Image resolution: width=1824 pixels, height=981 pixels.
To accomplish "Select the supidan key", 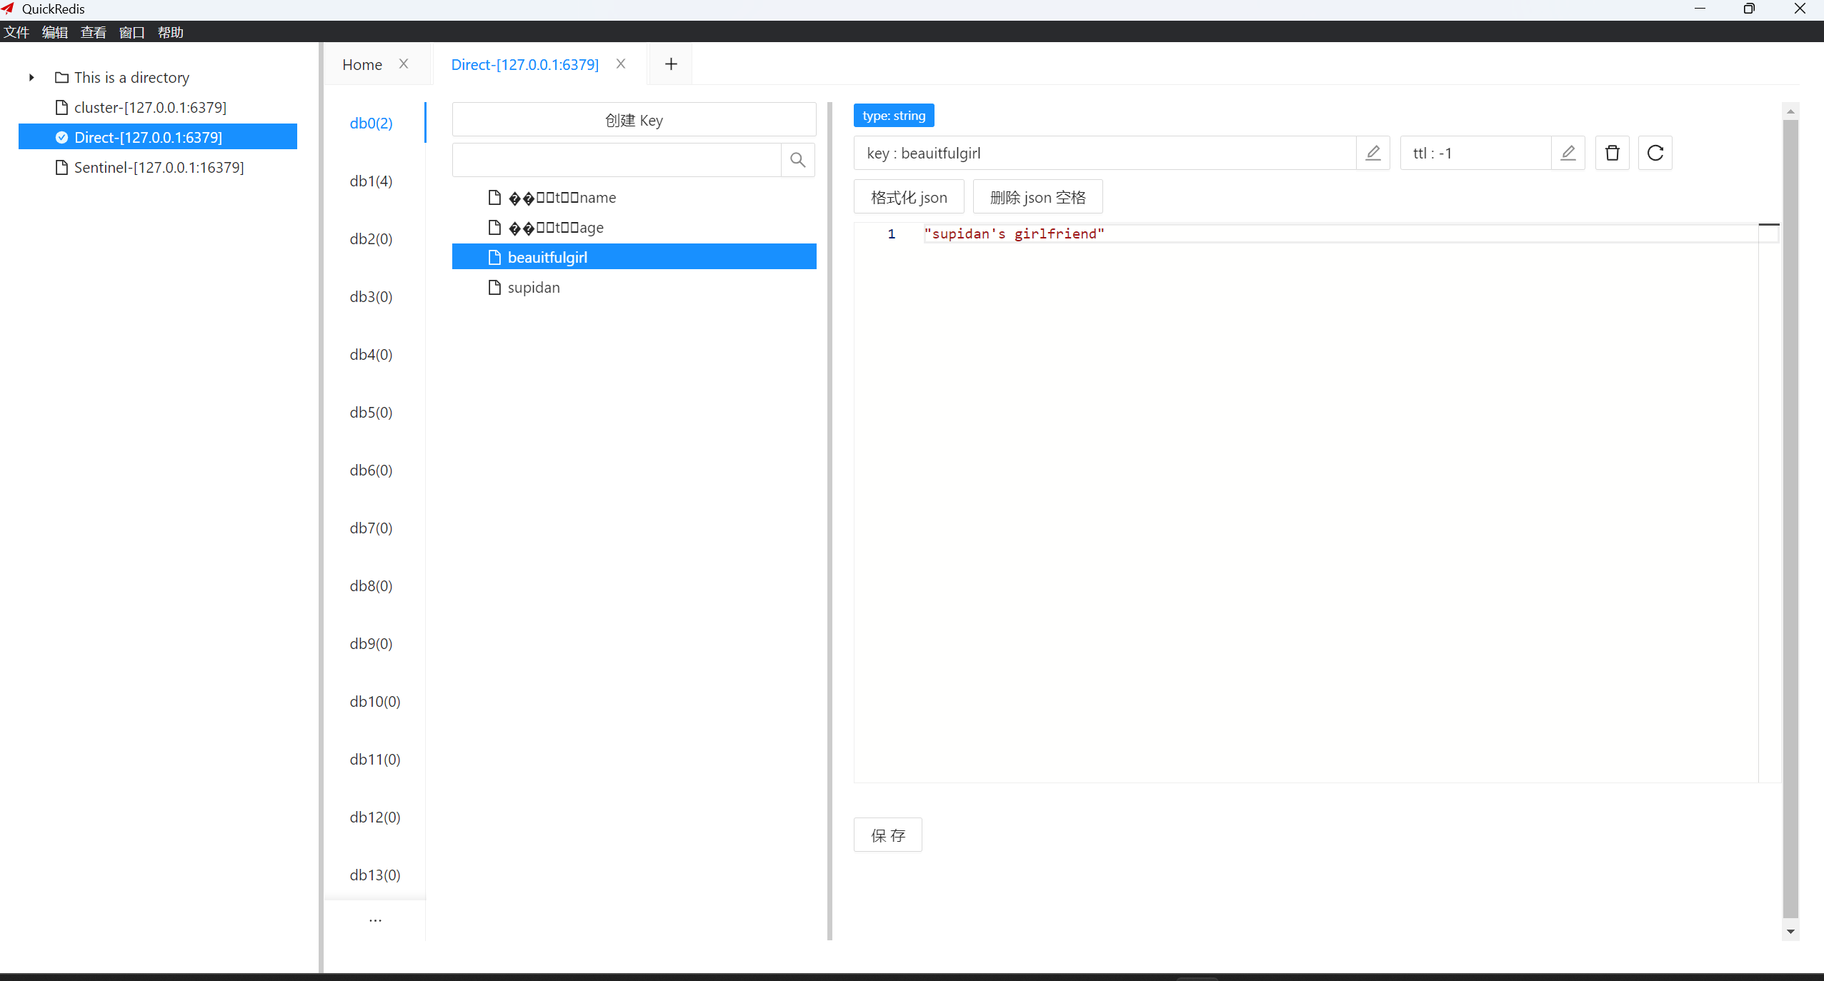I will pyautogui.click(x=533, y=287).
